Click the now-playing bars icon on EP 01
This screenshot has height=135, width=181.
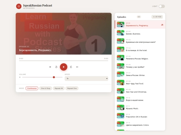(162, 25)
